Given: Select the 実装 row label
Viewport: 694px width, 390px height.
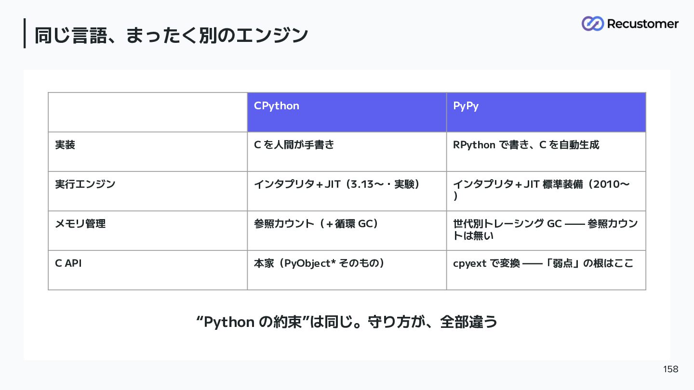Looking at the screenshot, I should pos(148,152).
